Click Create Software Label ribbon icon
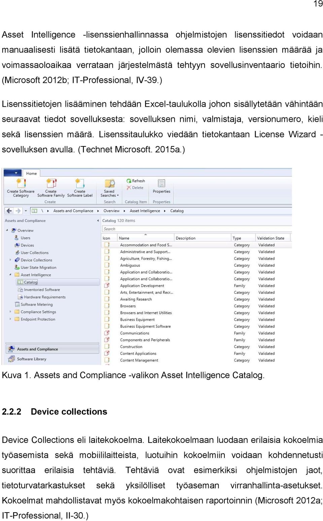323x521 pixels. (80, 188)
